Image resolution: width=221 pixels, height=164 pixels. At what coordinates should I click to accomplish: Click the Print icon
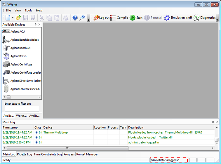pos(66,18)
